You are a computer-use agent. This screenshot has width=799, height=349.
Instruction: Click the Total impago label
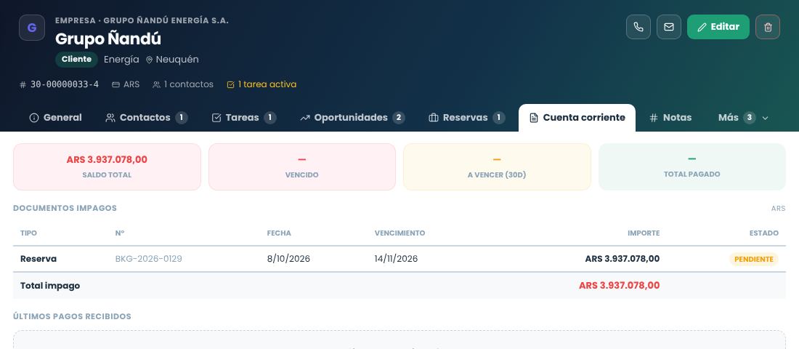[x=50, y=286]
